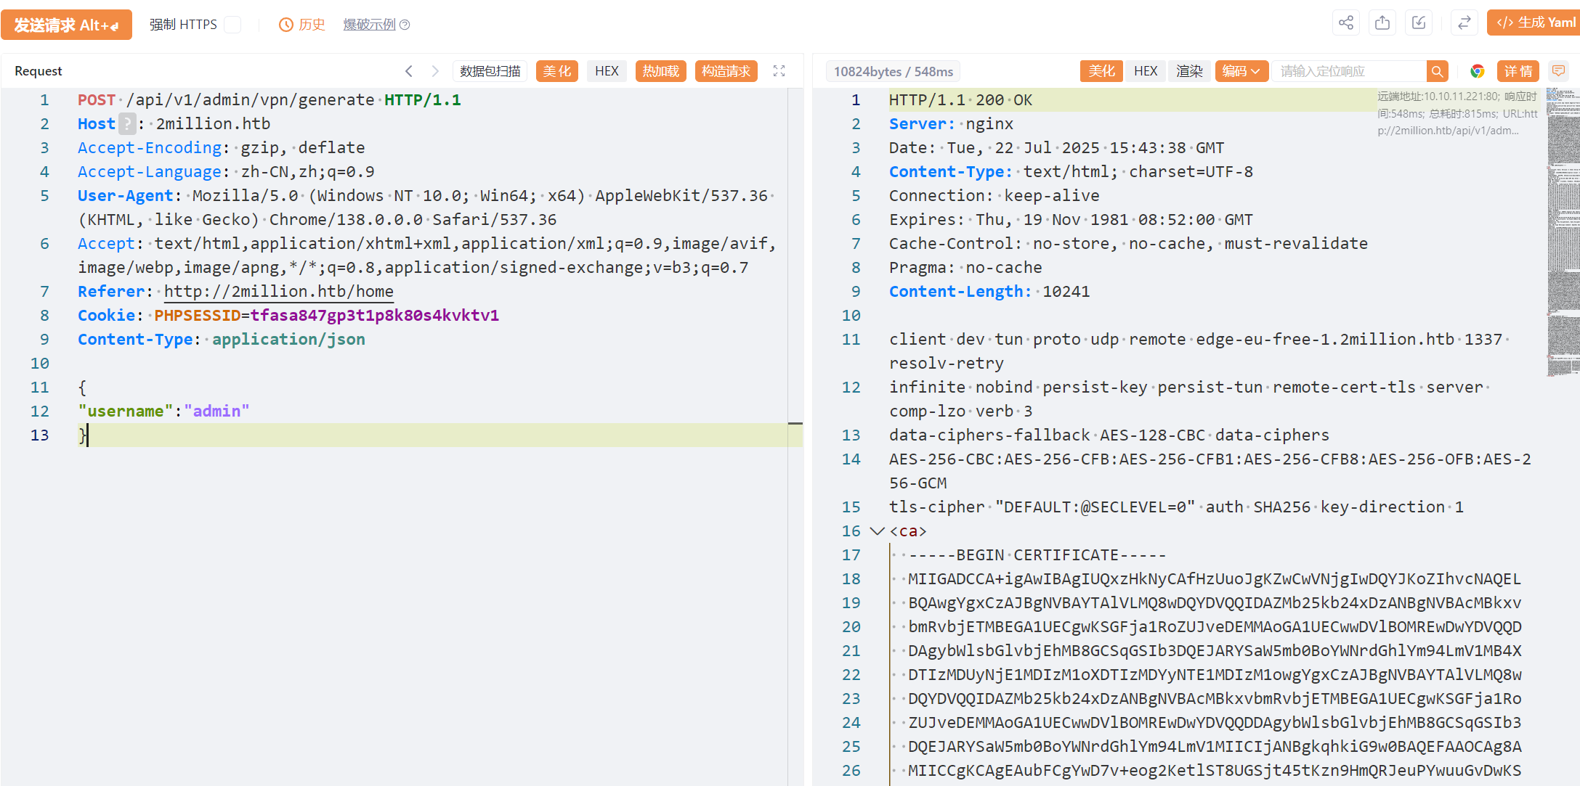Image resolution: width=1580 pixels, height=786 pixels.
Task: Click 数据包扫描 packet scan option
Action: (x=490, y=71)
